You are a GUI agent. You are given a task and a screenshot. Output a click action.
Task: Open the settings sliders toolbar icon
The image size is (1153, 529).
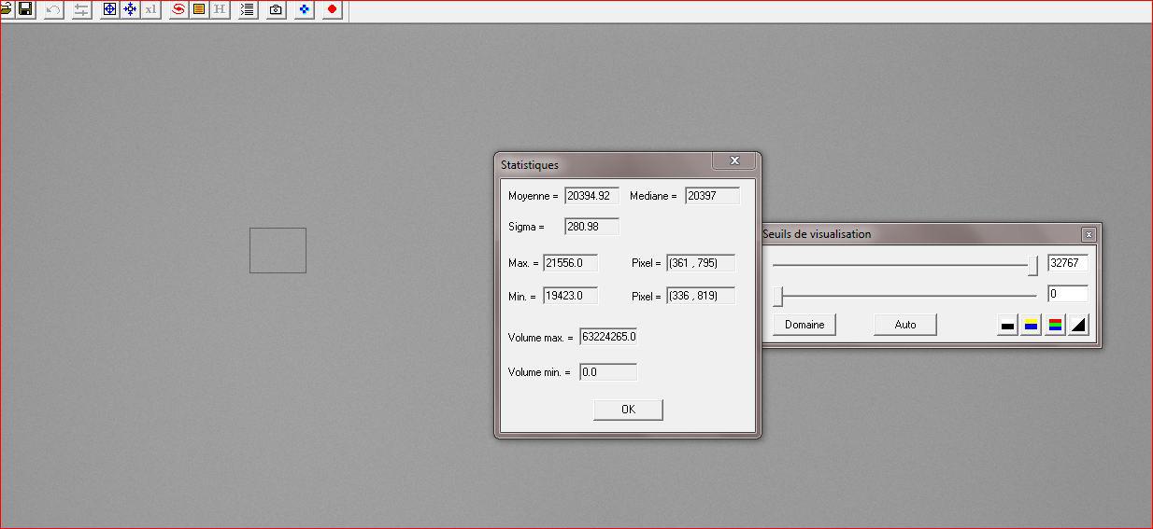(x=82, y=9)
